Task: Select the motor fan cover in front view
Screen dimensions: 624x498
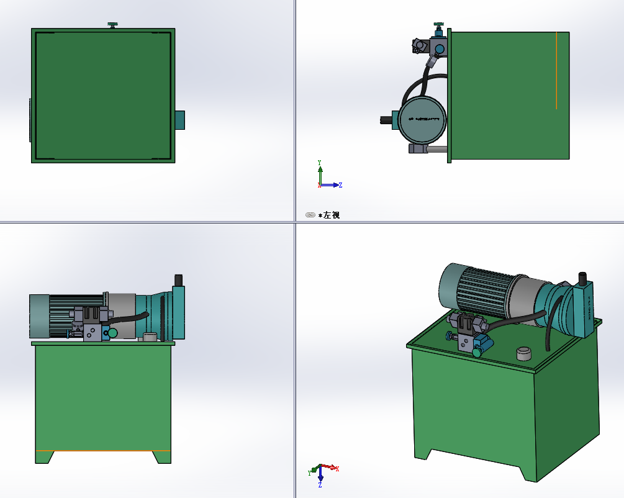Action: (39, 317)
